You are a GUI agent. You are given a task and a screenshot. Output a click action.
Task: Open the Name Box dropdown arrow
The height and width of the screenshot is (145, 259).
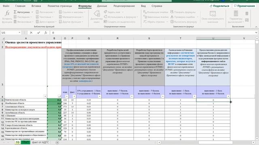[x=19, y=33]
